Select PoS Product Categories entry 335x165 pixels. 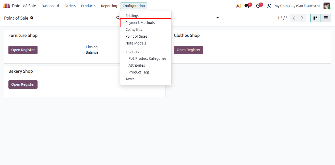(x=146, y=58)
